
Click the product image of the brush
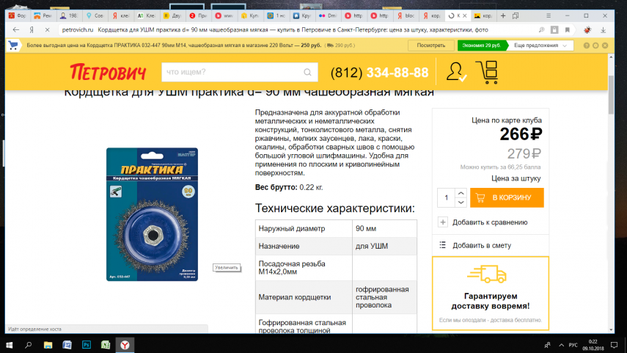pyautogui.click(x=152, y=214)
